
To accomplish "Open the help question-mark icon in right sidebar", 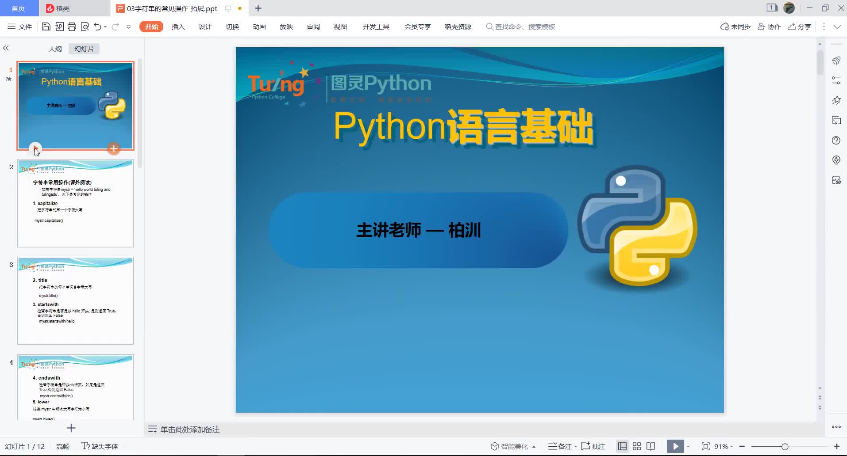I will pyautogui.click(x=836, y=141).
